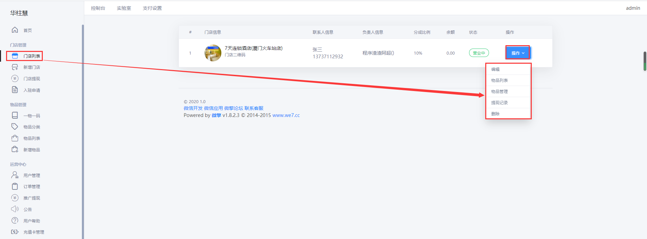
Task: Click the admin account name
Action: tap(633, 8)
